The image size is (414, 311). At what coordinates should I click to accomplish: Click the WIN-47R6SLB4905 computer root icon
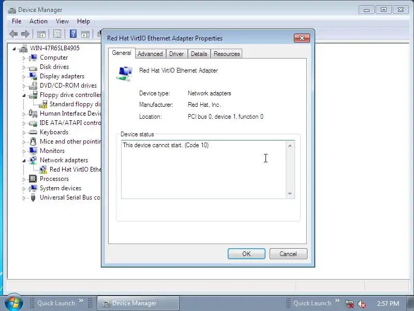click(x=23, y=48)
